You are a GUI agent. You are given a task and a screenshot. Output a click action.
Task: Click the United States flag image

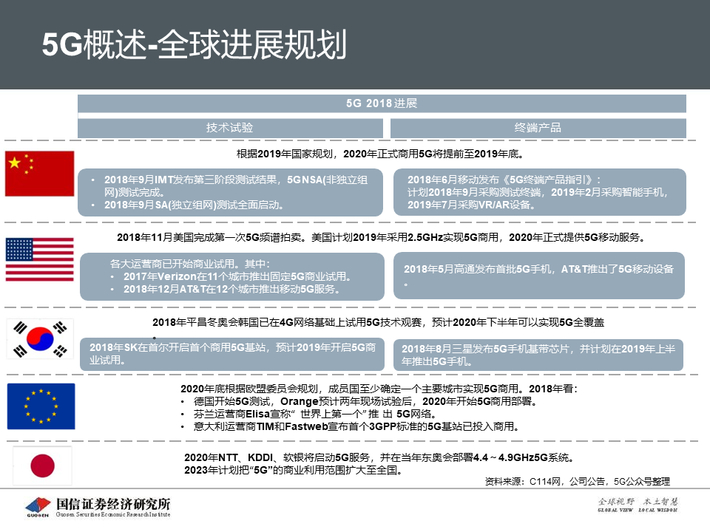coord(39,259)
